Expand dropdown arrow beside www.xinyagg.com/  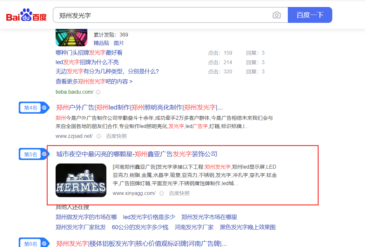tap(162, 193)
